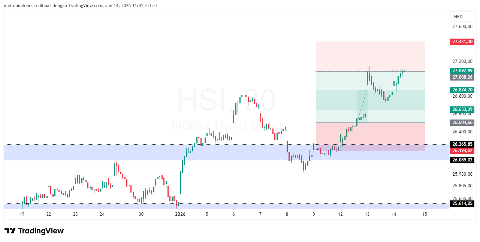Select the green 26.653,39 price label
This screenshot has height=242, width=480.
point(462,109)
